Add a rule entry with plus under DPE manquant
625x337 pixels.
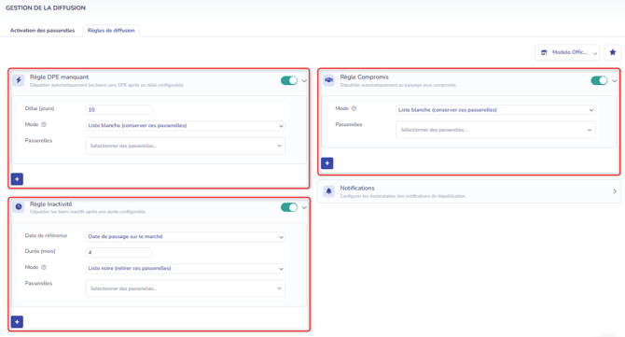point(17,179)
